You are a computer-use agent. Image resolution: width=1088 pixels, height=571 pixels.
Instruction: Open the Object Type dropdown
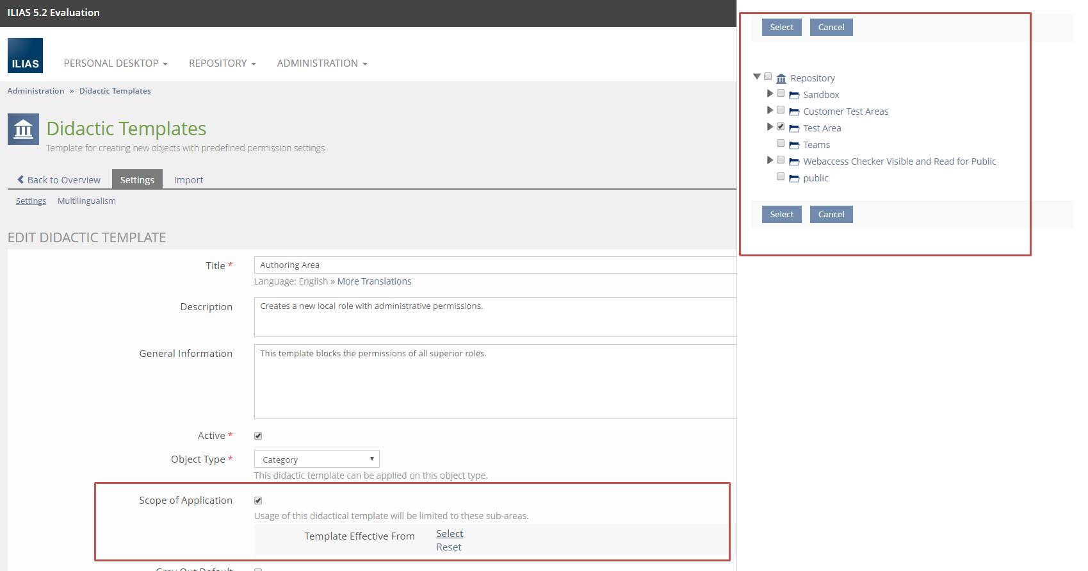[x=316, y=459]
